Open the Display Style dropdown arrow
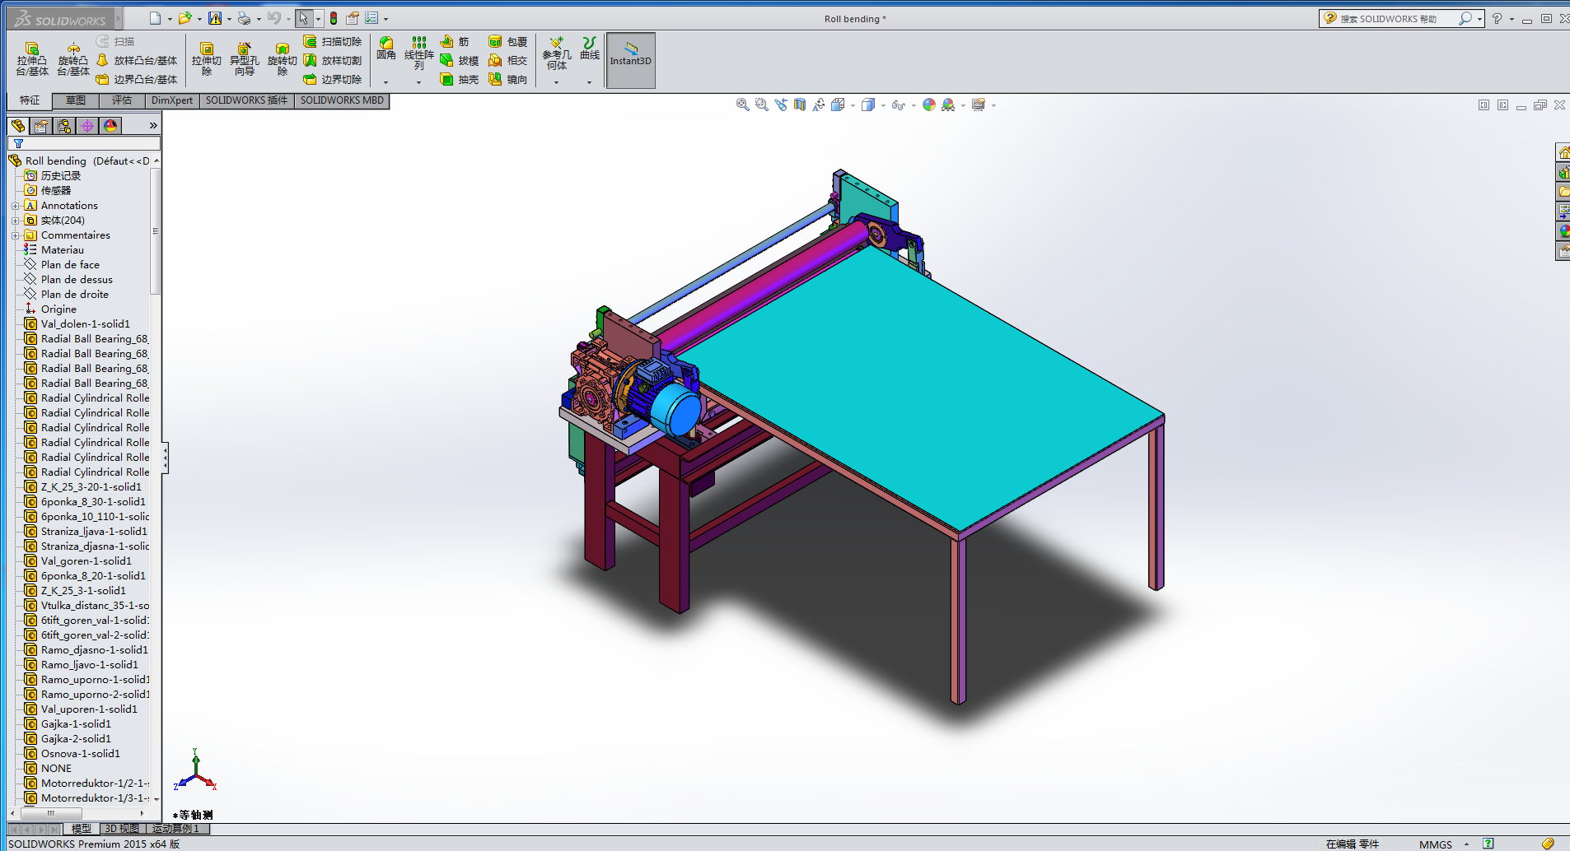 point(883,105)
